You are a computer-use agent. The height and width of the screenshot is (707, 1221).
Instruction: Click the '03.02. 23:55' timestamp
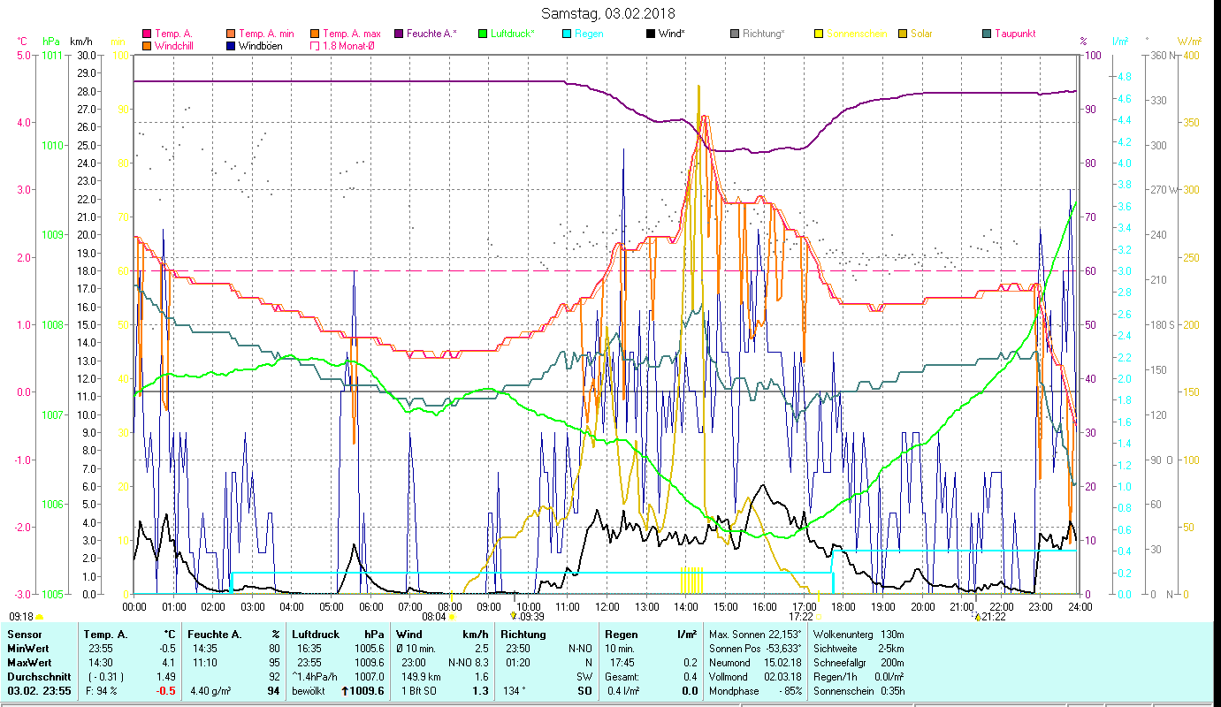tap(38, 691)
